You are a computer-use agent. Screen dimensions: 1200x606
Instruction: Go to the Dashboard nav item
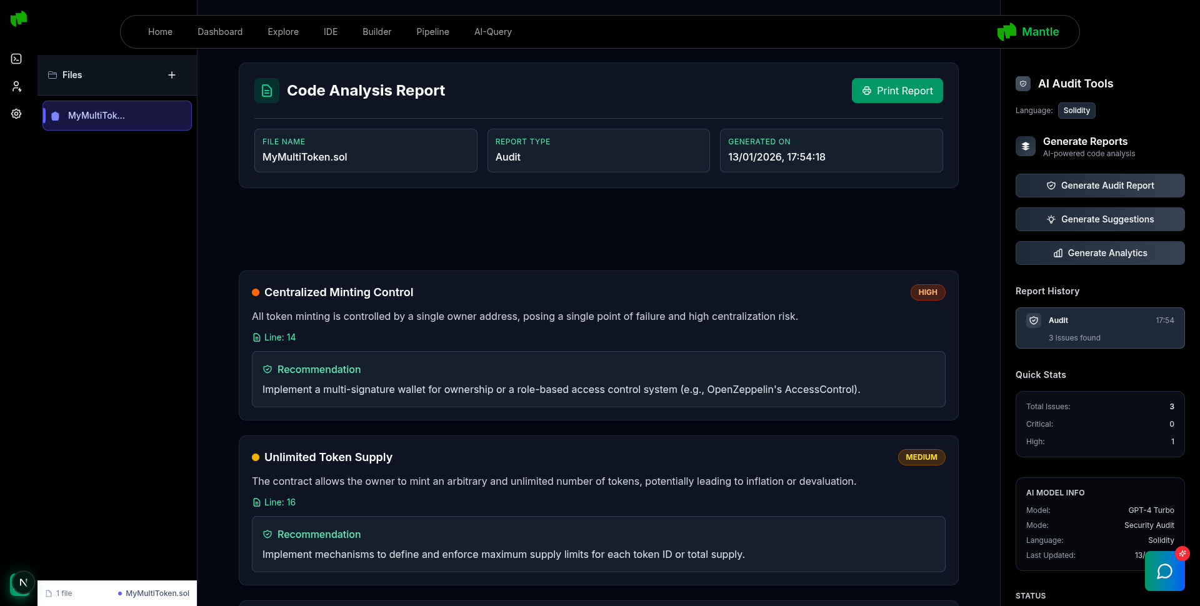click(x=220, y=32)
